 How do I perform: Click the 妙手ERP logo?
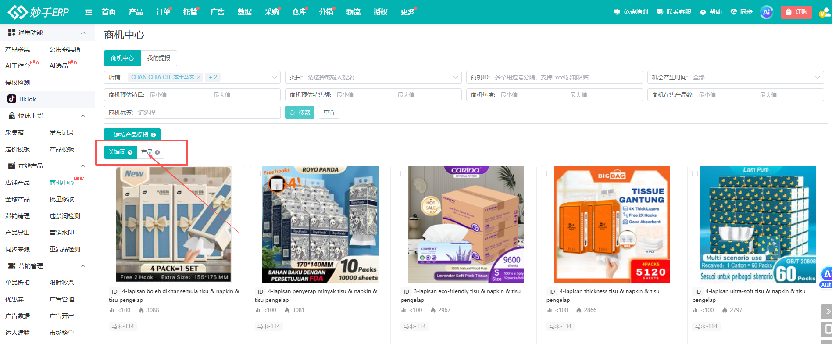click(x=39, y=12)
